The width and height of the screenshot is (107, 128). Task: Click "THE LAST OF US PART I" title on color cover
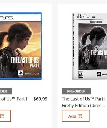[25, 62]
